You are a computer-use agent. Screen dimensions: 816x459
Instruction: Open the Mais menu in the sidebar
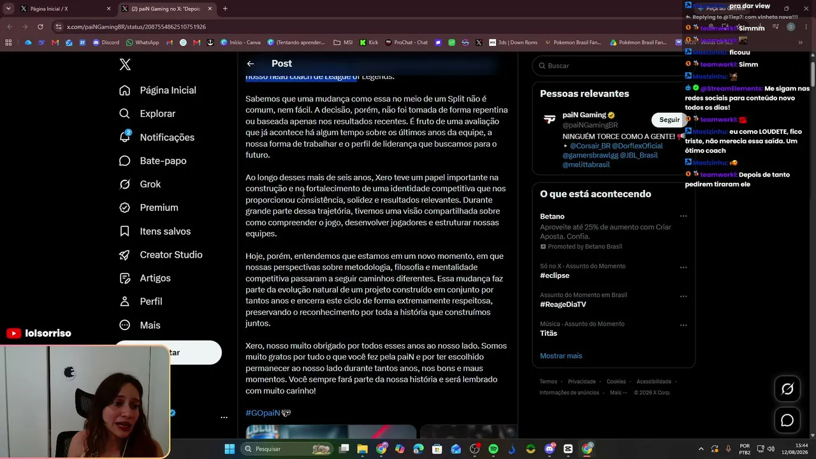140,325
